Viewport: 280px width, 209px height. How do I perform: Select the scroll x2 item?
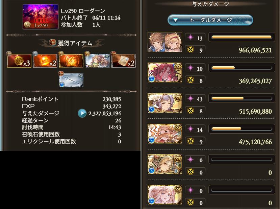pos(123,61)
